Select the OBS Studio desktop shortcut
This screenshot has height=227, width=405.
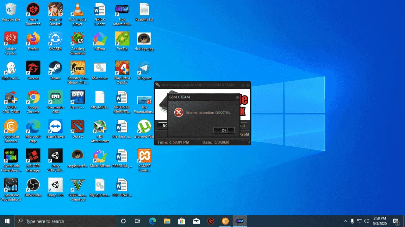click(x=33, y=188)
